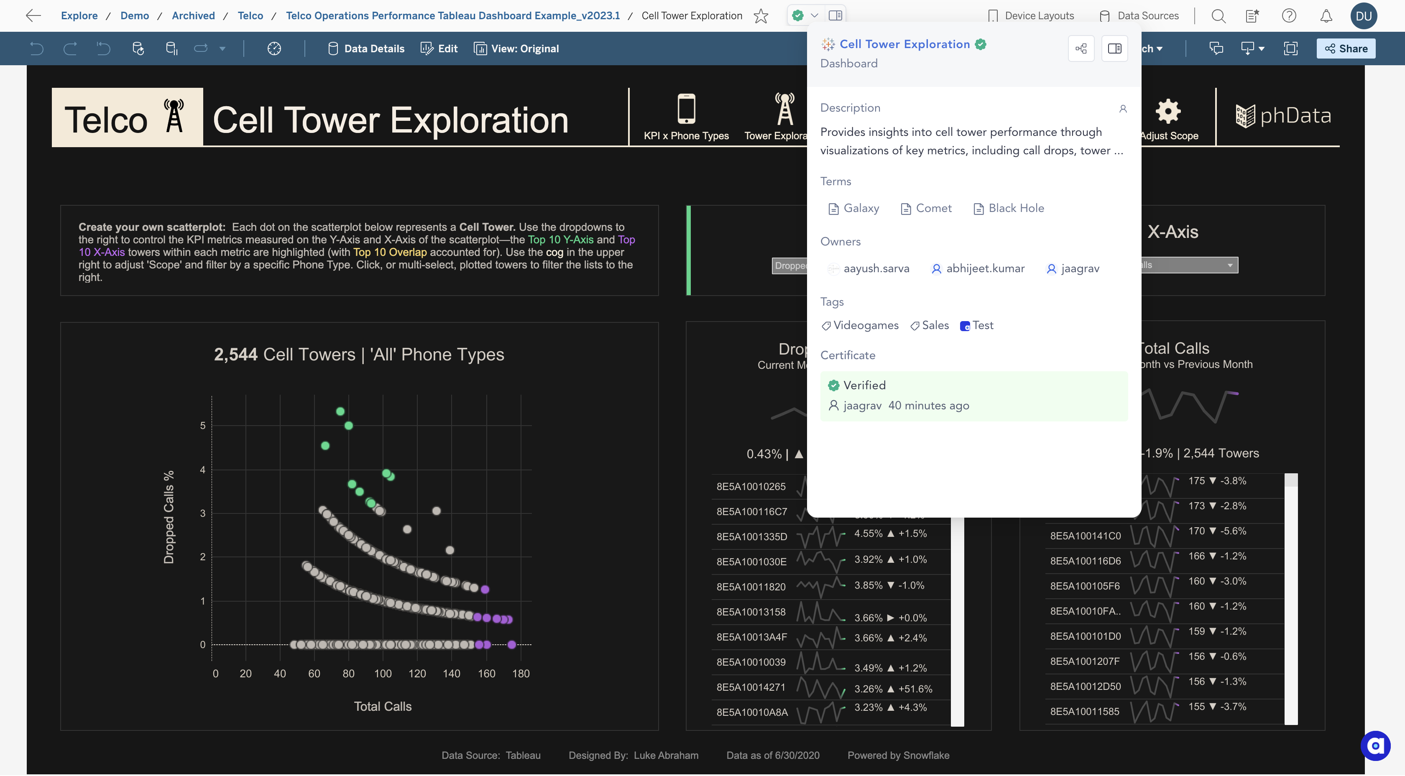The image size is (1405, 776).
Task: Open the Black Hole term
Action: click(1009, 208)
